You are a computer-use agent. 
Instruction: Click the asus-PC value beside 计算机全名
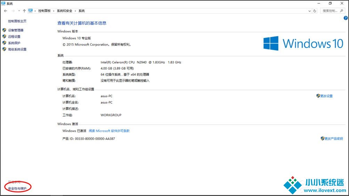(x=106, y=103)
